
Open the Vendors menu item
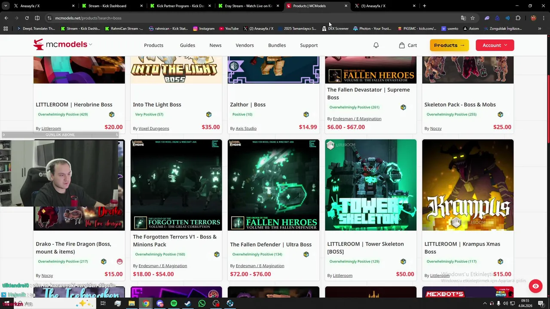244,45
